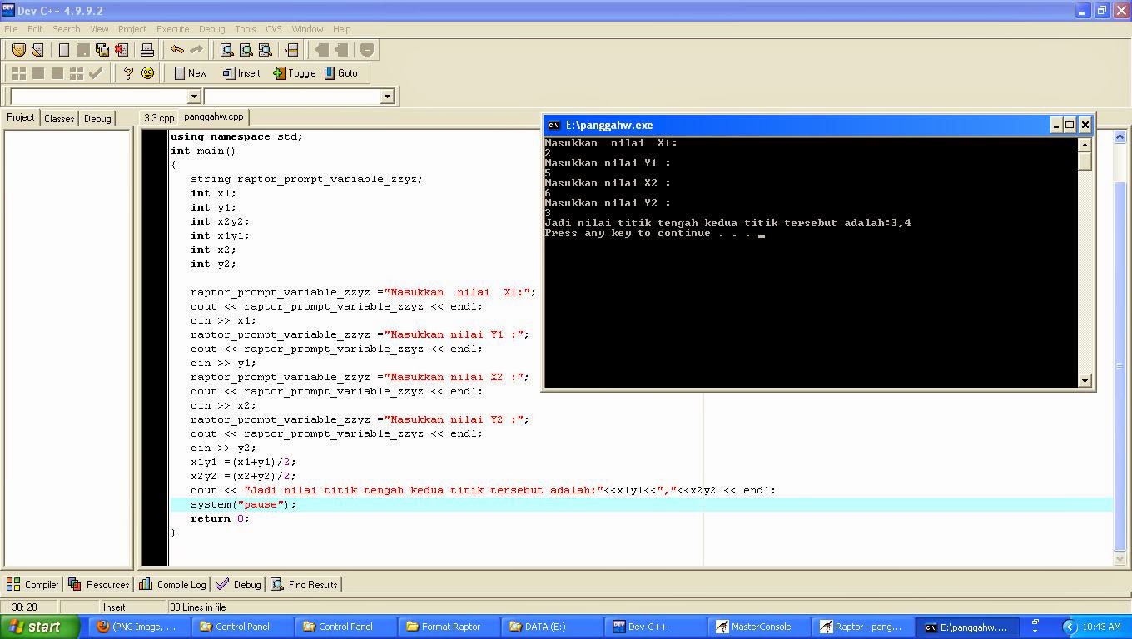Click the Replace magnifier icon
The width and height of the screenshot is (1132, 639).
click(x=246, y=50)
